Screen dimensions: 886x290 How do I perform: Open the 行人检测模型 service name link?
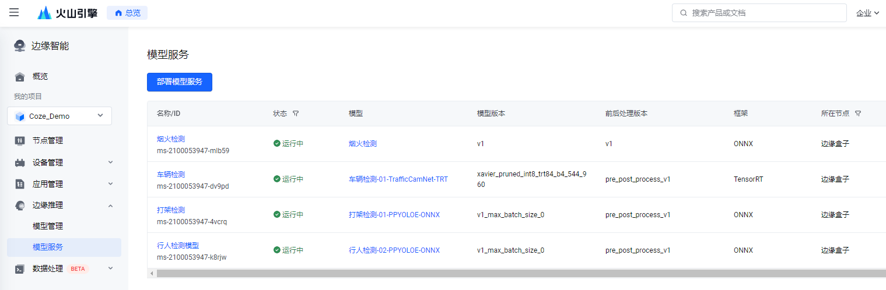click(x=178, y=245)
